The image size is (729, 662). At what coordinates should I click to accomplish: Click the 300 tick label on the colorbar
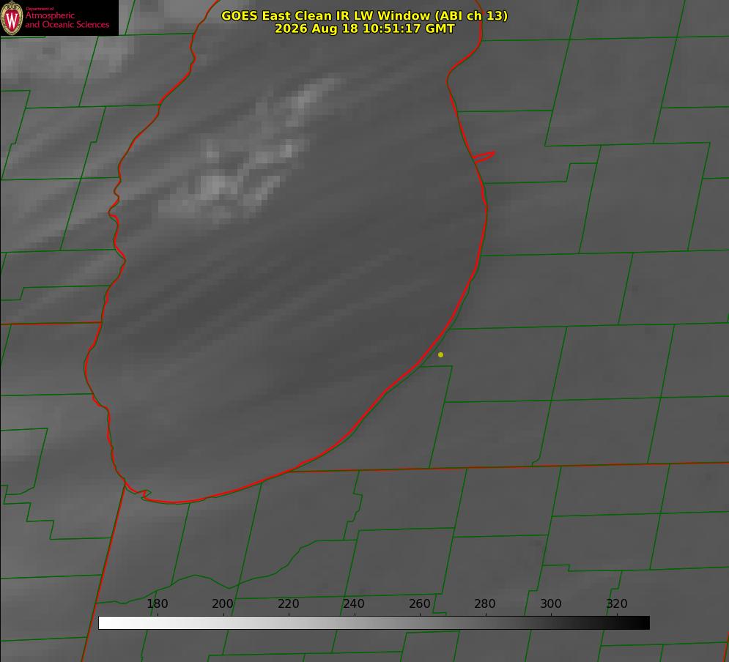point(551,603)
